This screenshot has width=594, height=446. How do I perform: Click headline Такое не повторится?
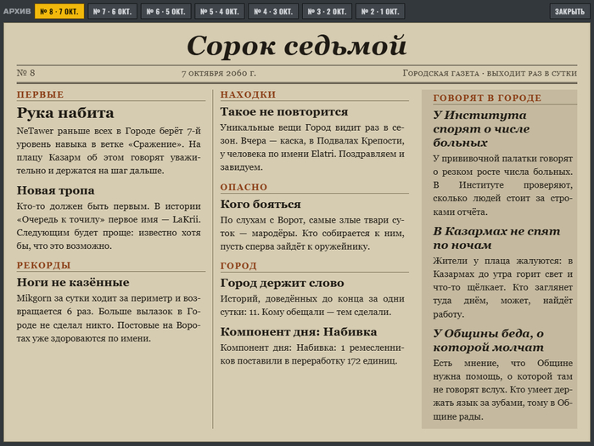click(284, 111)
